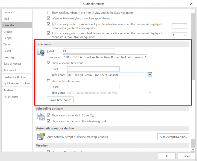Click the scrollbar down arrow
The height and width of the screenshot is (161, 197).
pyautogui.click(x=193, y=149)
